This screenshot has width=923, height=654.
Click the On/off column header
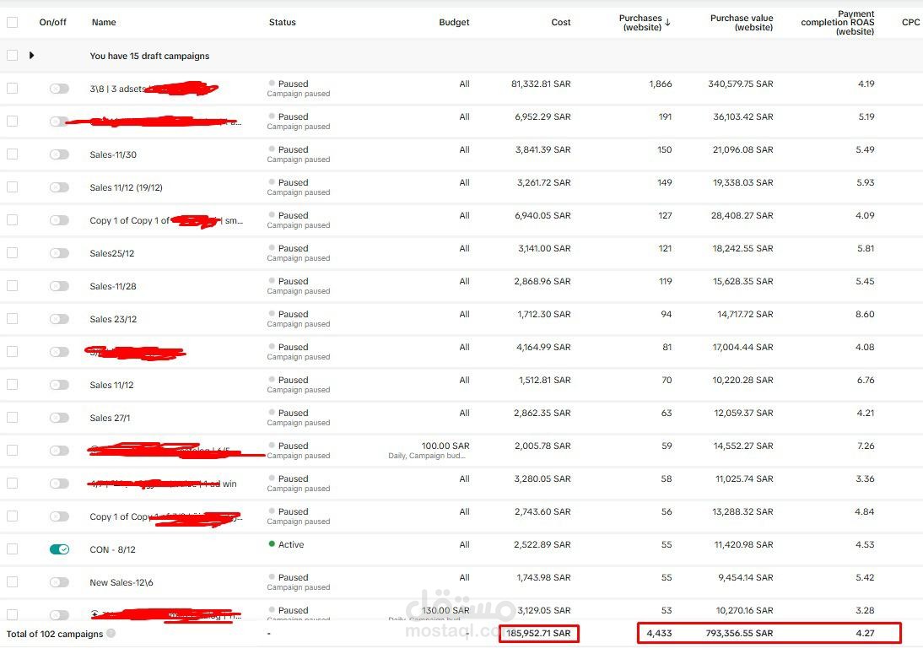point(53,23)
